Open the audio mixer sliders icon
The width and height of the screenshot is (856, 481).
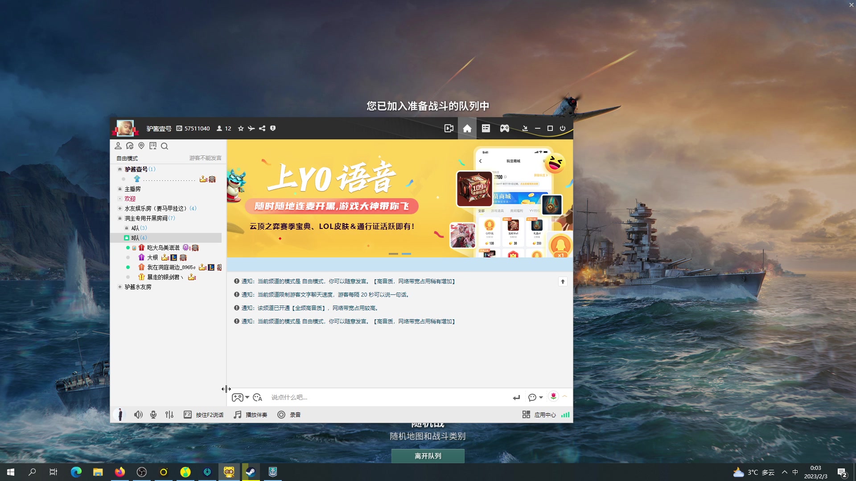click(169, 415)
